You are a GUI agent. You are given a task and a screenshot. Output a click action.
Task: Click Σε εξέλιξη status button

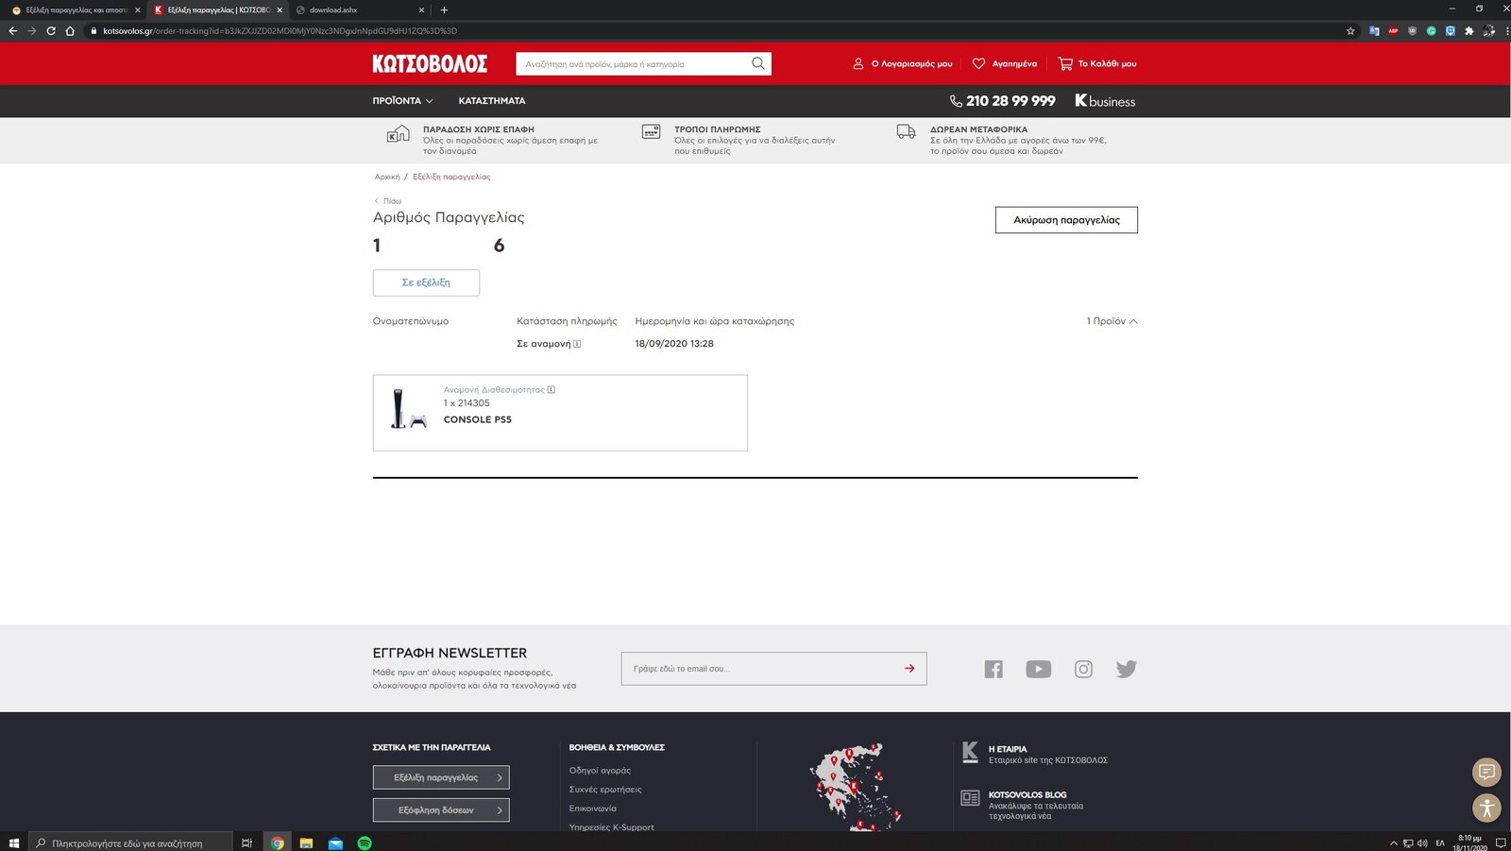click(x=426, y=282)
